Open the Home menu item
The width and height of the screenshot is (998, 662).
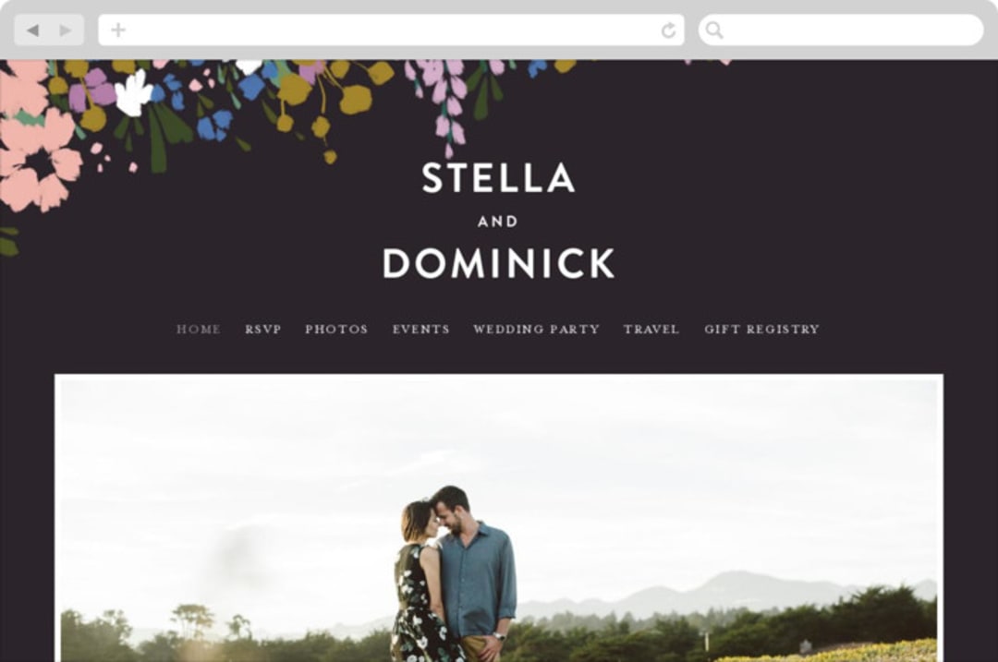click(199, 330)
